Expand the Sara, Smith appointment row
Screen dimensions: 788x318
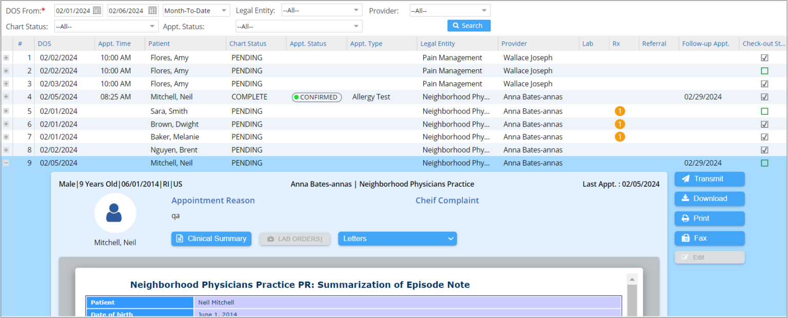coord(6,111)
